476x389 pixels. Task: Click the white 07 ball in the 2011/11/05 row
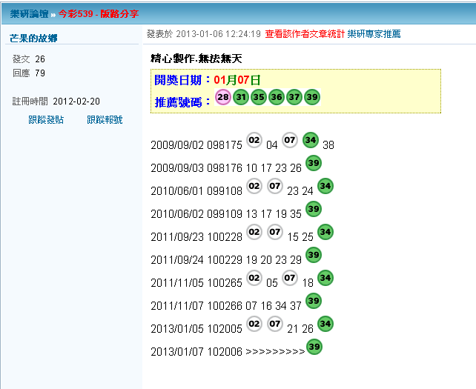(x=290, y=278)
